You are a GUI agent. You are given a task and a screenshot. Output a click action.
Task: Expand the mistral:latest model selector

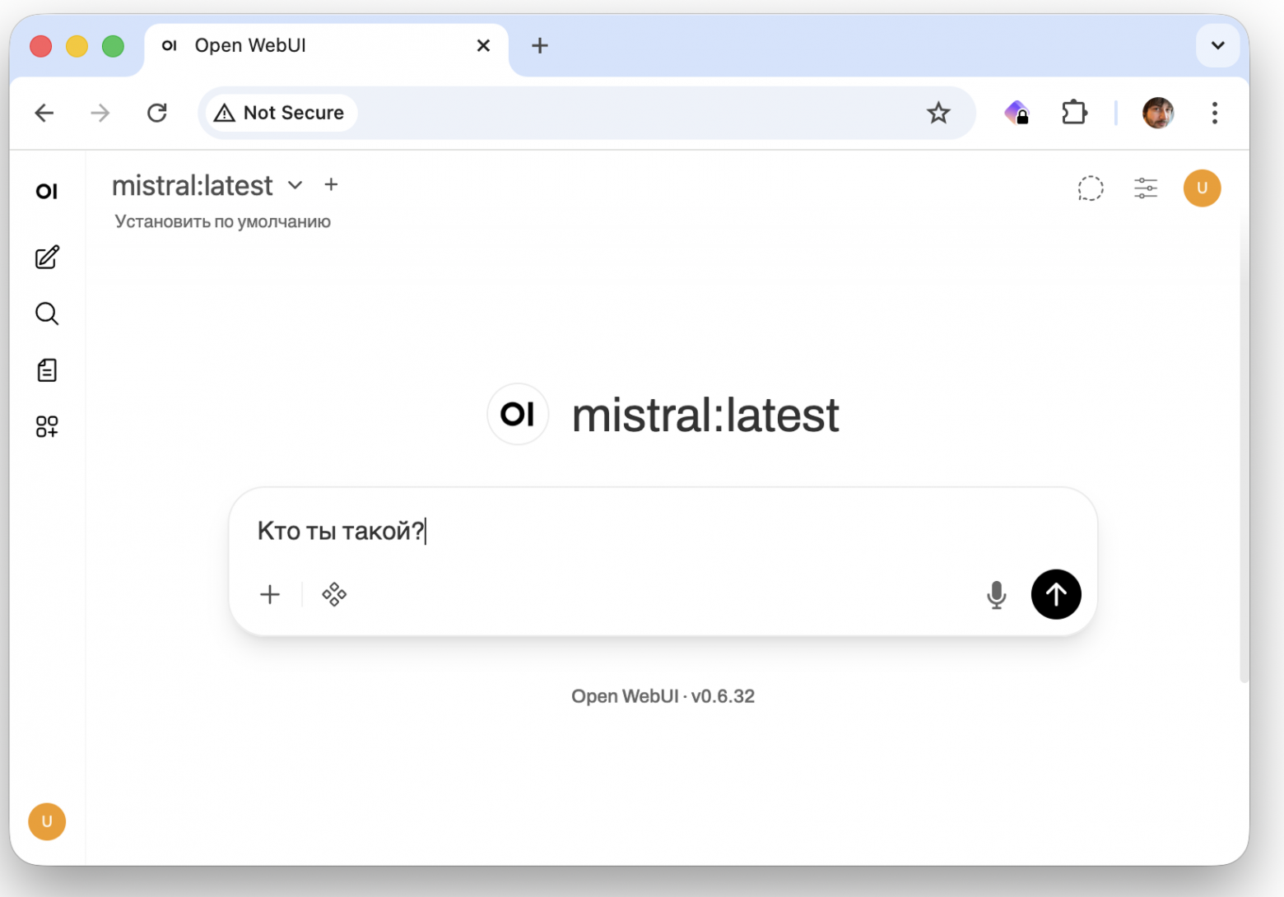tap(207, 186)
